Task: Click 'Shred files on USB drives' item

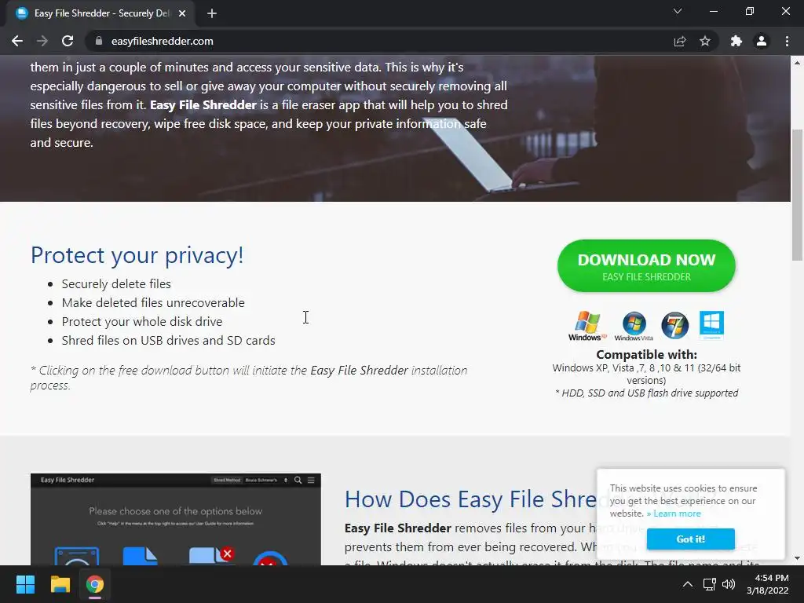Action: click(x=168, y=341)
